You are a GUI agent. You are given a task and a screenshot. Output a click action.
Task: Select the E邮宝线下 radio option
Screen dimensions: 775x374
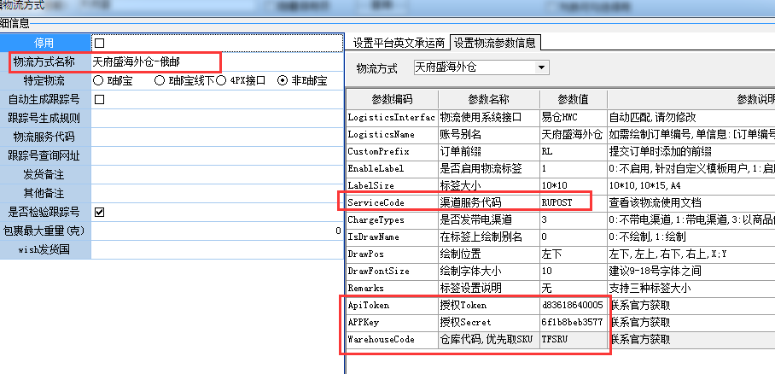click(x=160, y=80)
